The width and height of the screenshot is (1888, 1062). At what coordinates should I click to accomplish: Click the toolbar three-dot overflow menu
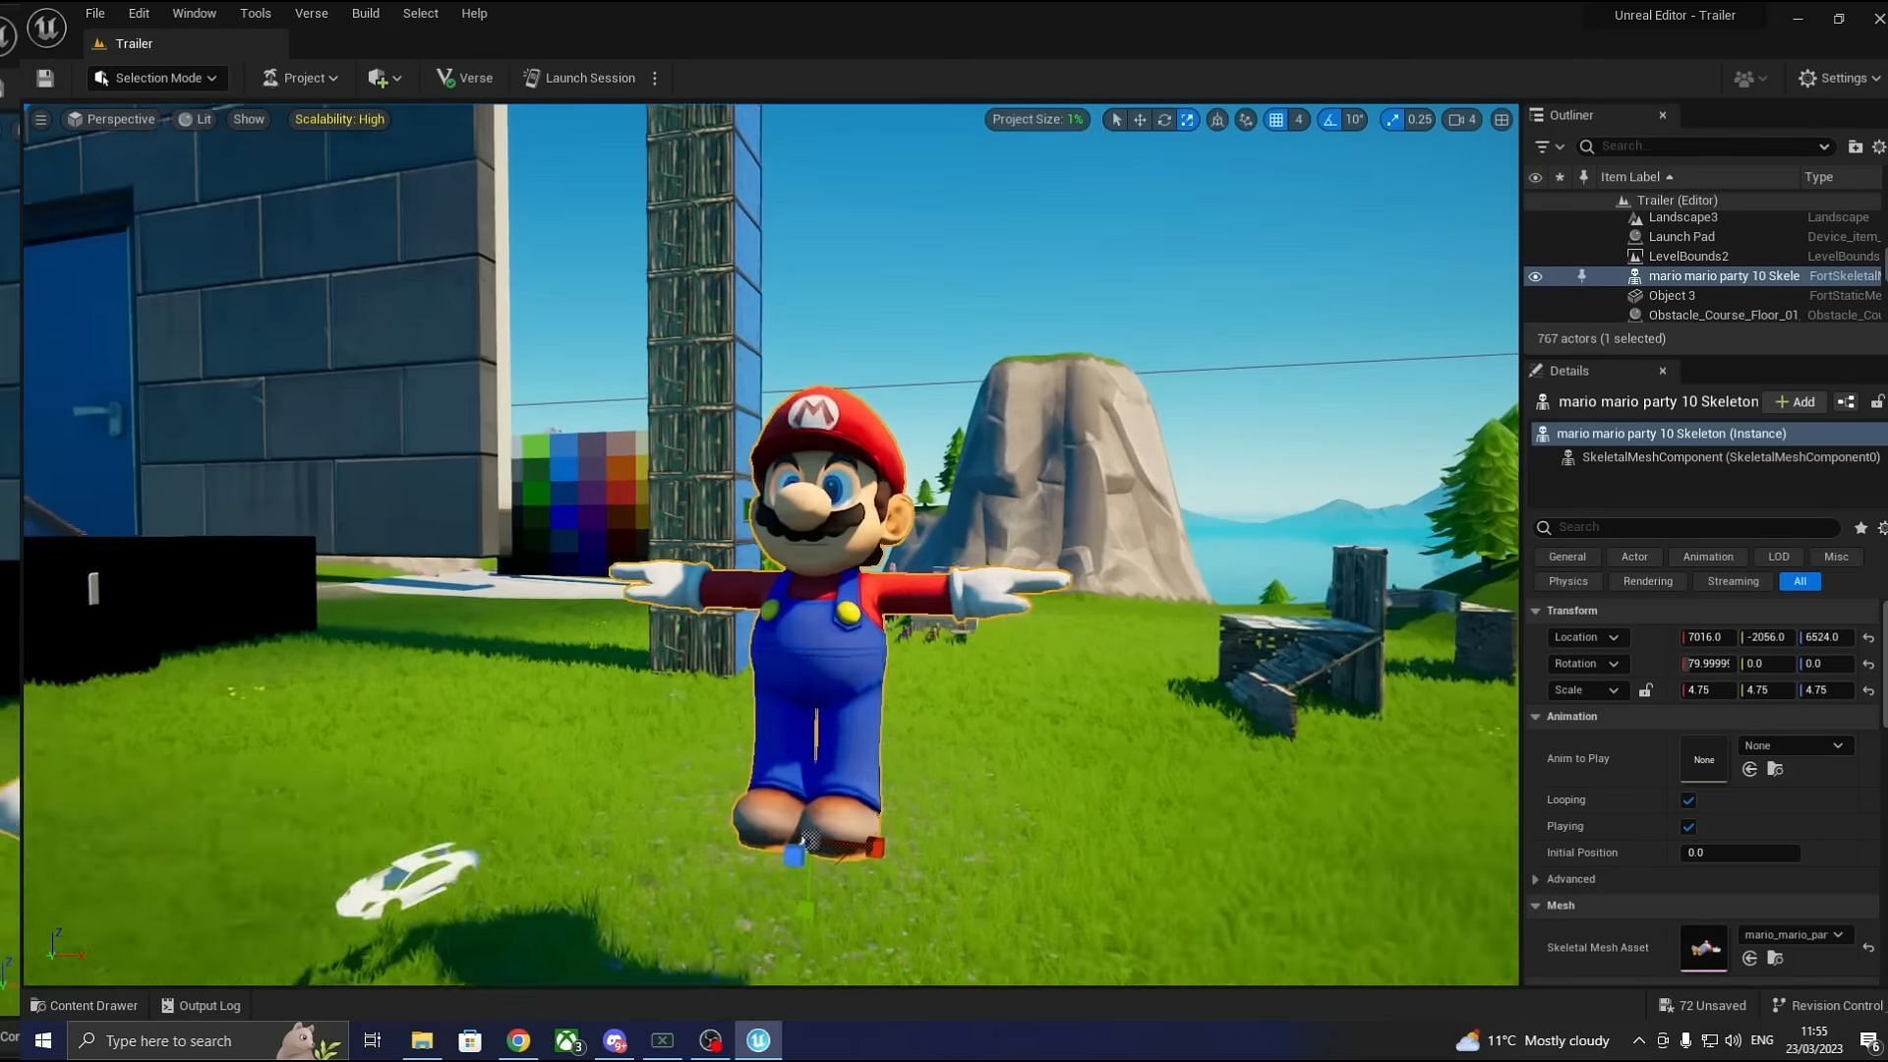coord(655,78)
